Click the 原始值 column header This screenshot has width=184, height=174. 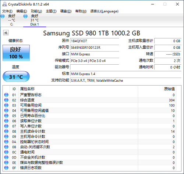coord(169,89)
